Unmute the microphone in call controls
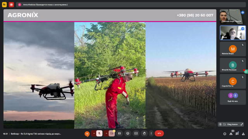This screenshot has width=248, height=139. 99,134
